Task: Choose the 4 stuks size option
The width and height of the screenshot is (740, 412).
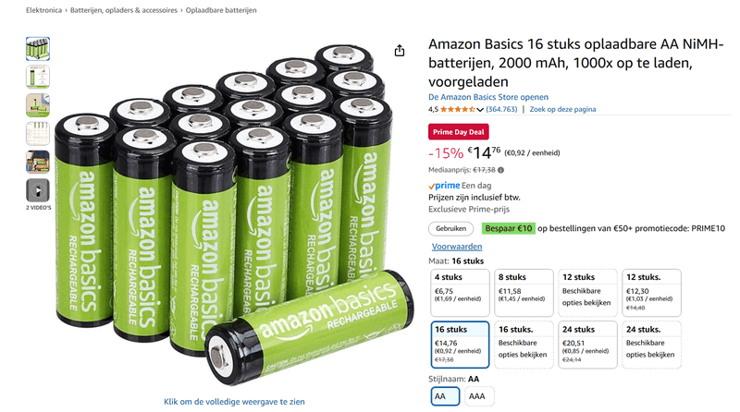Action: (x=460, y=293)
